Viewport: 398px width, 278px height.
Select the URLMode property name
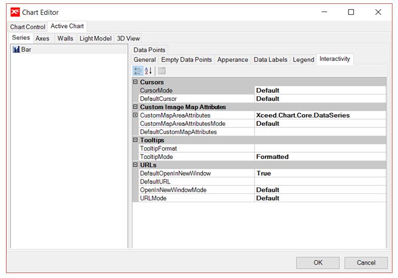(x=196, y=198)
